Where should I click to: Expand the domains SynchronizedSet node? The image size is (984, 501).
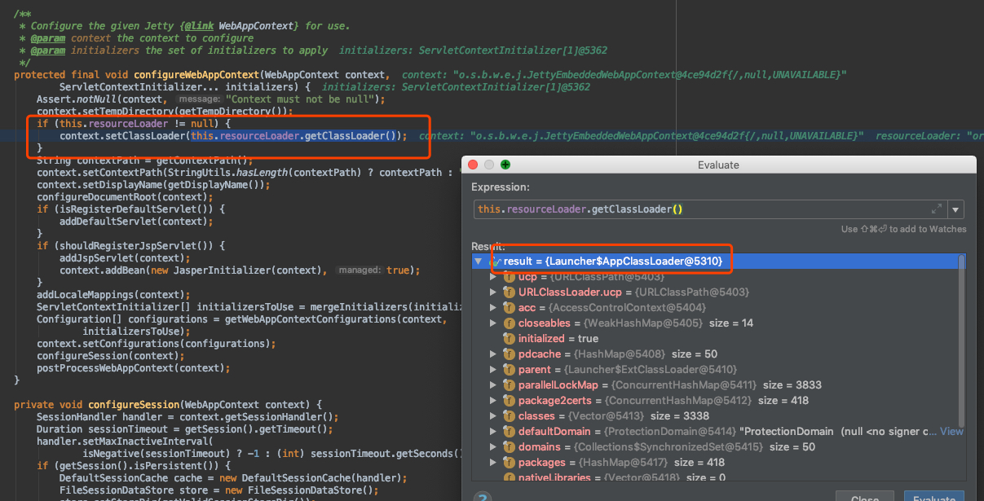tap(492, 446)
